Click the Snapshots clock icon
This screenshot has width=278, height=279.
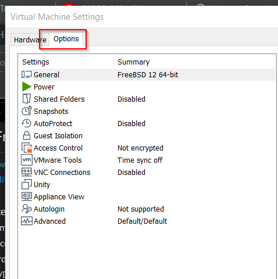tap(27, 111)
